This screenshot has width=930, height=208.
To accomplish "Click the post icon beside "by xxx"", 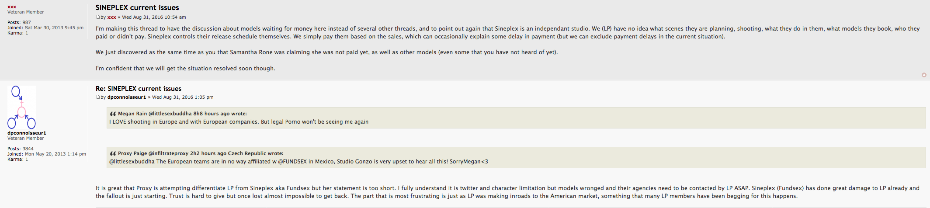I will point(98,17).
